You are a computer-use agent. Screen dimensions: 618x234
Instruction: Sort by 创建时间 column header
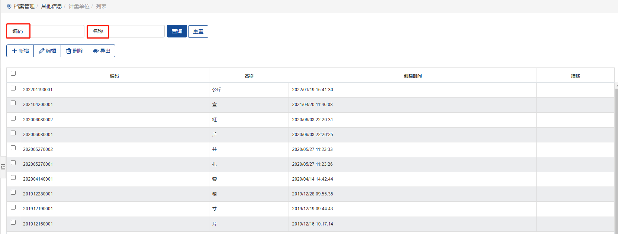(413, 76)
